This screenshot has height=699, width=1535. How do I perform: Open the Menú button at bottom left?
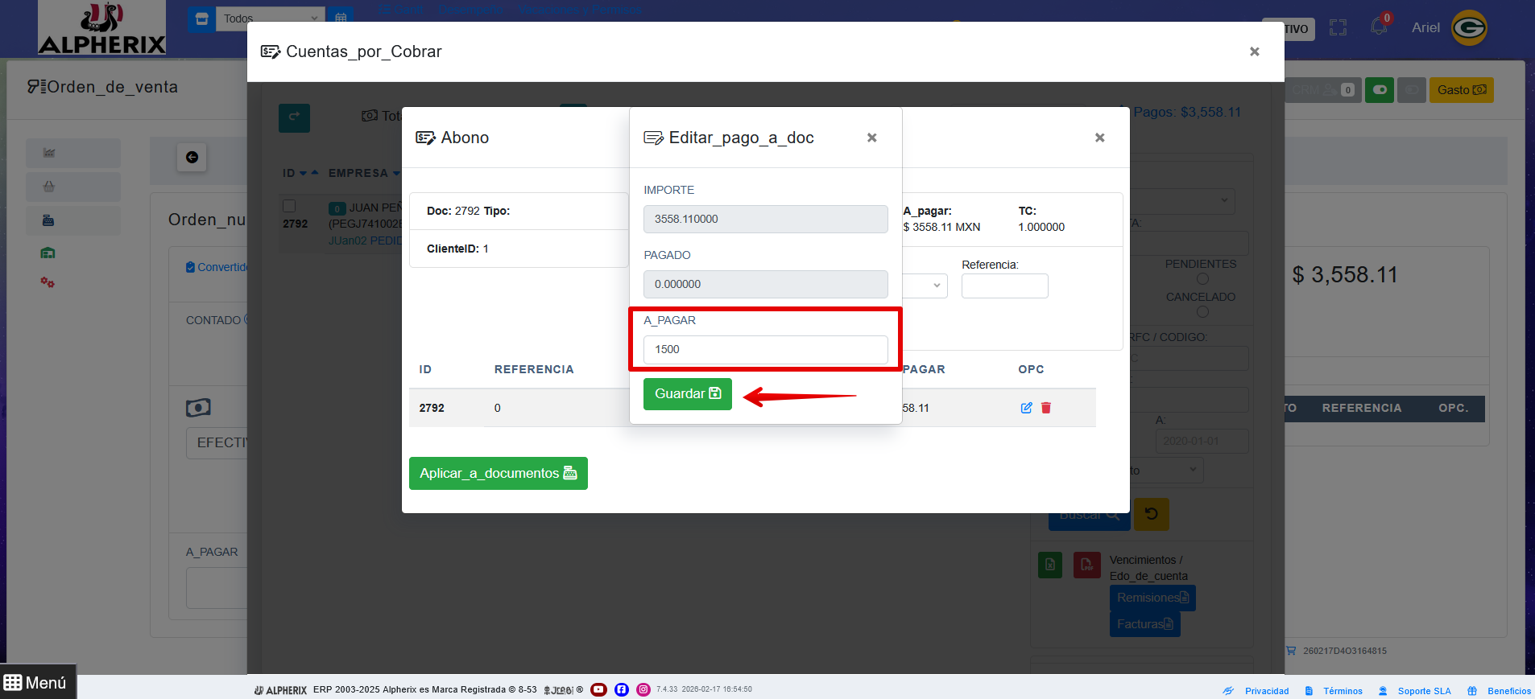point(37,682)
